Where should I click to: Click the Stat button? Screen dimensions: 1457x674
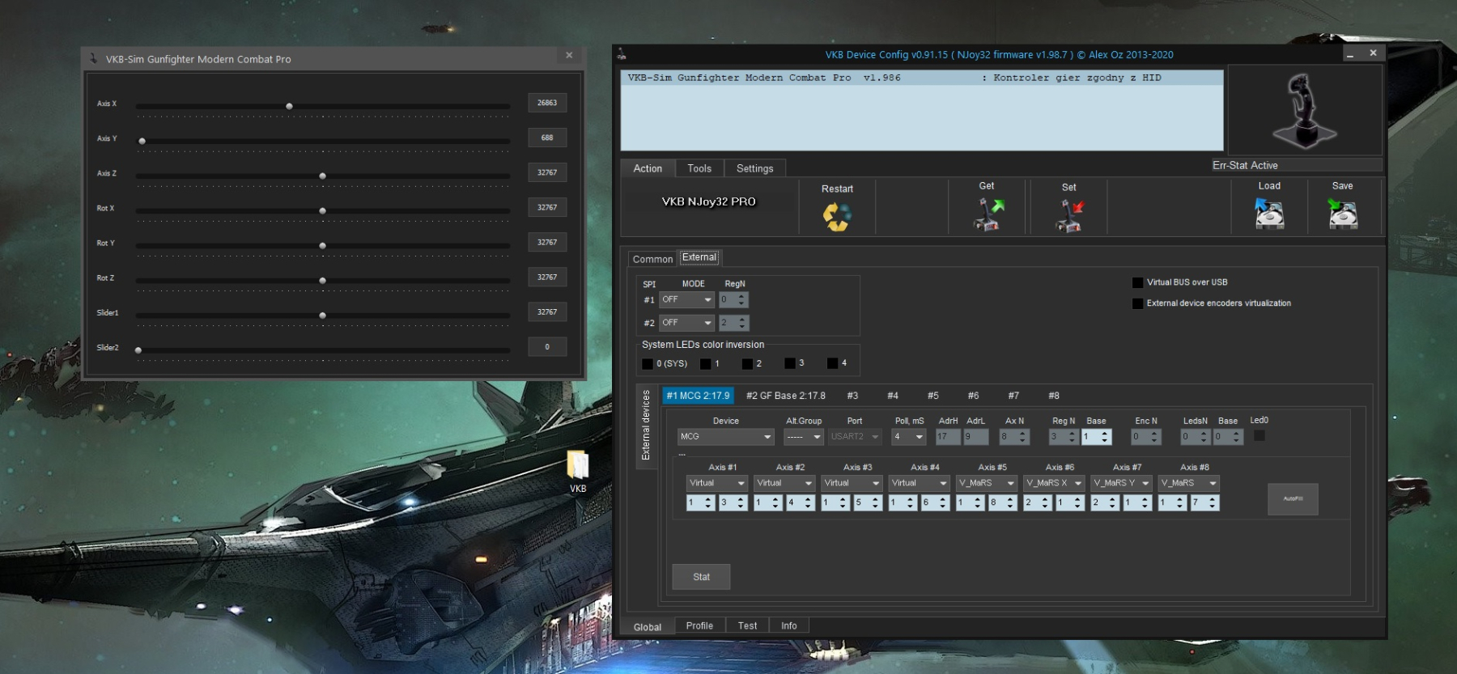click(701, 577)
